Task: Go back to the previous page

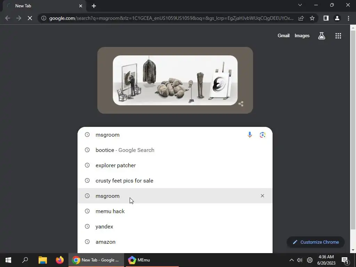Action: pyautogui.click(x=8, y=18)
